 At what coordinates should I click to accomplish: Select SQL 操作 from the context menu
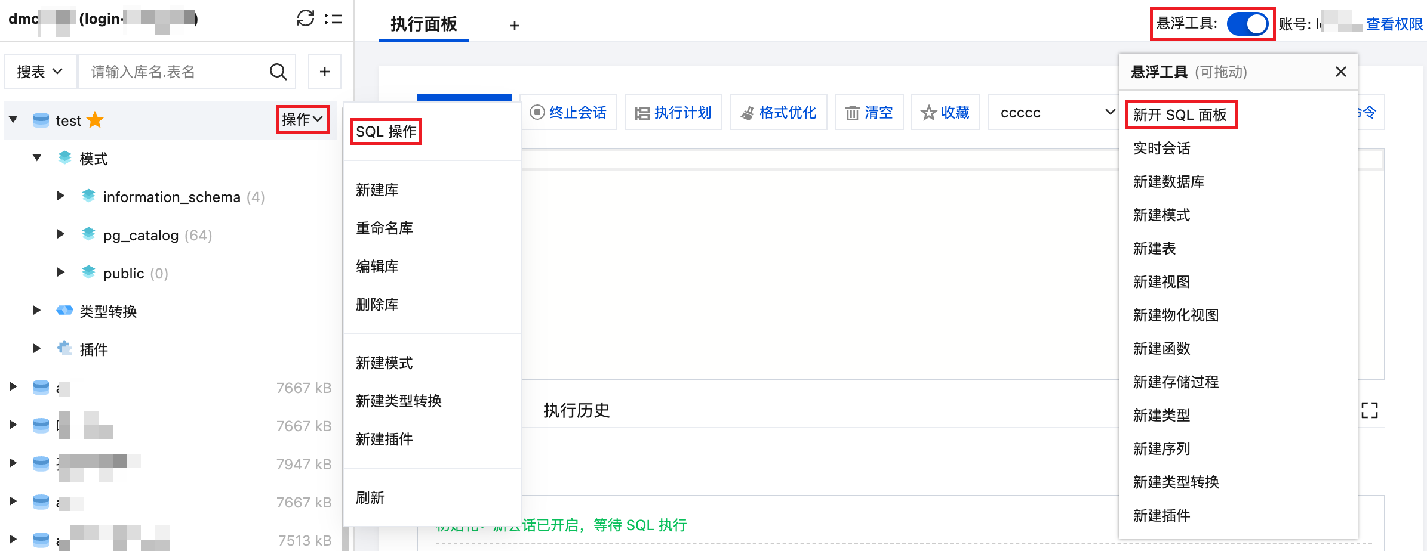pyautogui.click(x=386, y=132)
